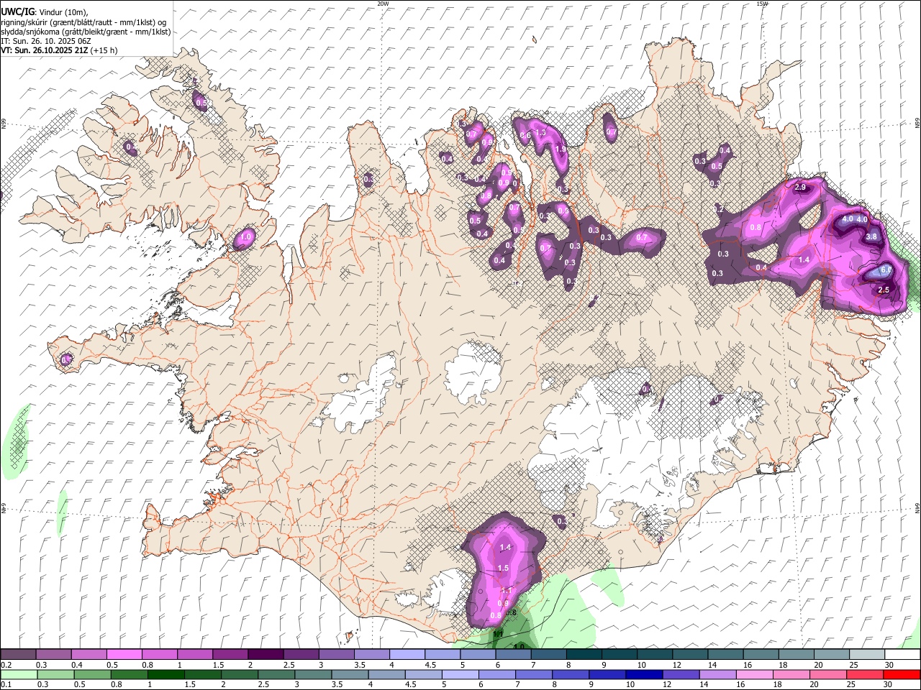This screenshot has height=690, width=921.
Task: Select the lower color bar swatch labeled 3
Action: 313,674
